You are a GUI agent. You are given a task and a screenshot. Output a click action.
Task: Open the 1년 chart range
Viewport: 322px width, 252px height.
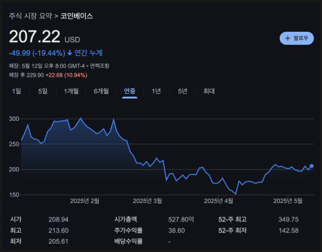[156, 91]
